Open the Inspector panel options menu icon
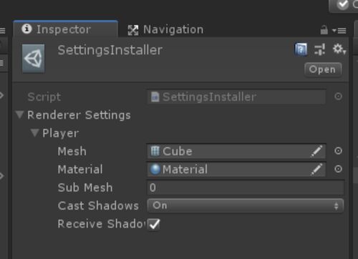Screen dimensions: 358x259 (x=339, y=31)
